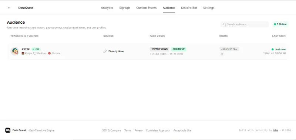Image resolution: width=296 pixels, height=140 pixels.
Task: Click the link icon beside Direct / None
Action: 105,51
